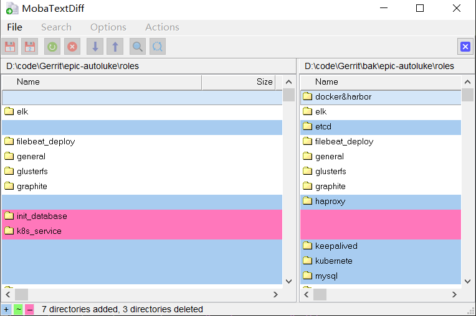The image size is (476, 316).
Task: Open the Search menu
Action: pyautogui.click(x=57, y=27)
